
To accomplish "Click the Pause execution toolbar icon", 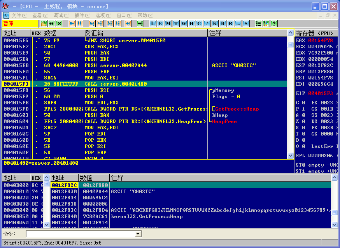I will tap(80, 23).
